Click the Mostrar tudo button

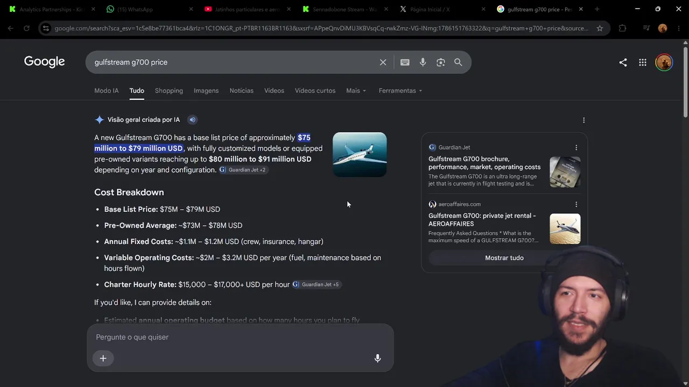point(504,258)
